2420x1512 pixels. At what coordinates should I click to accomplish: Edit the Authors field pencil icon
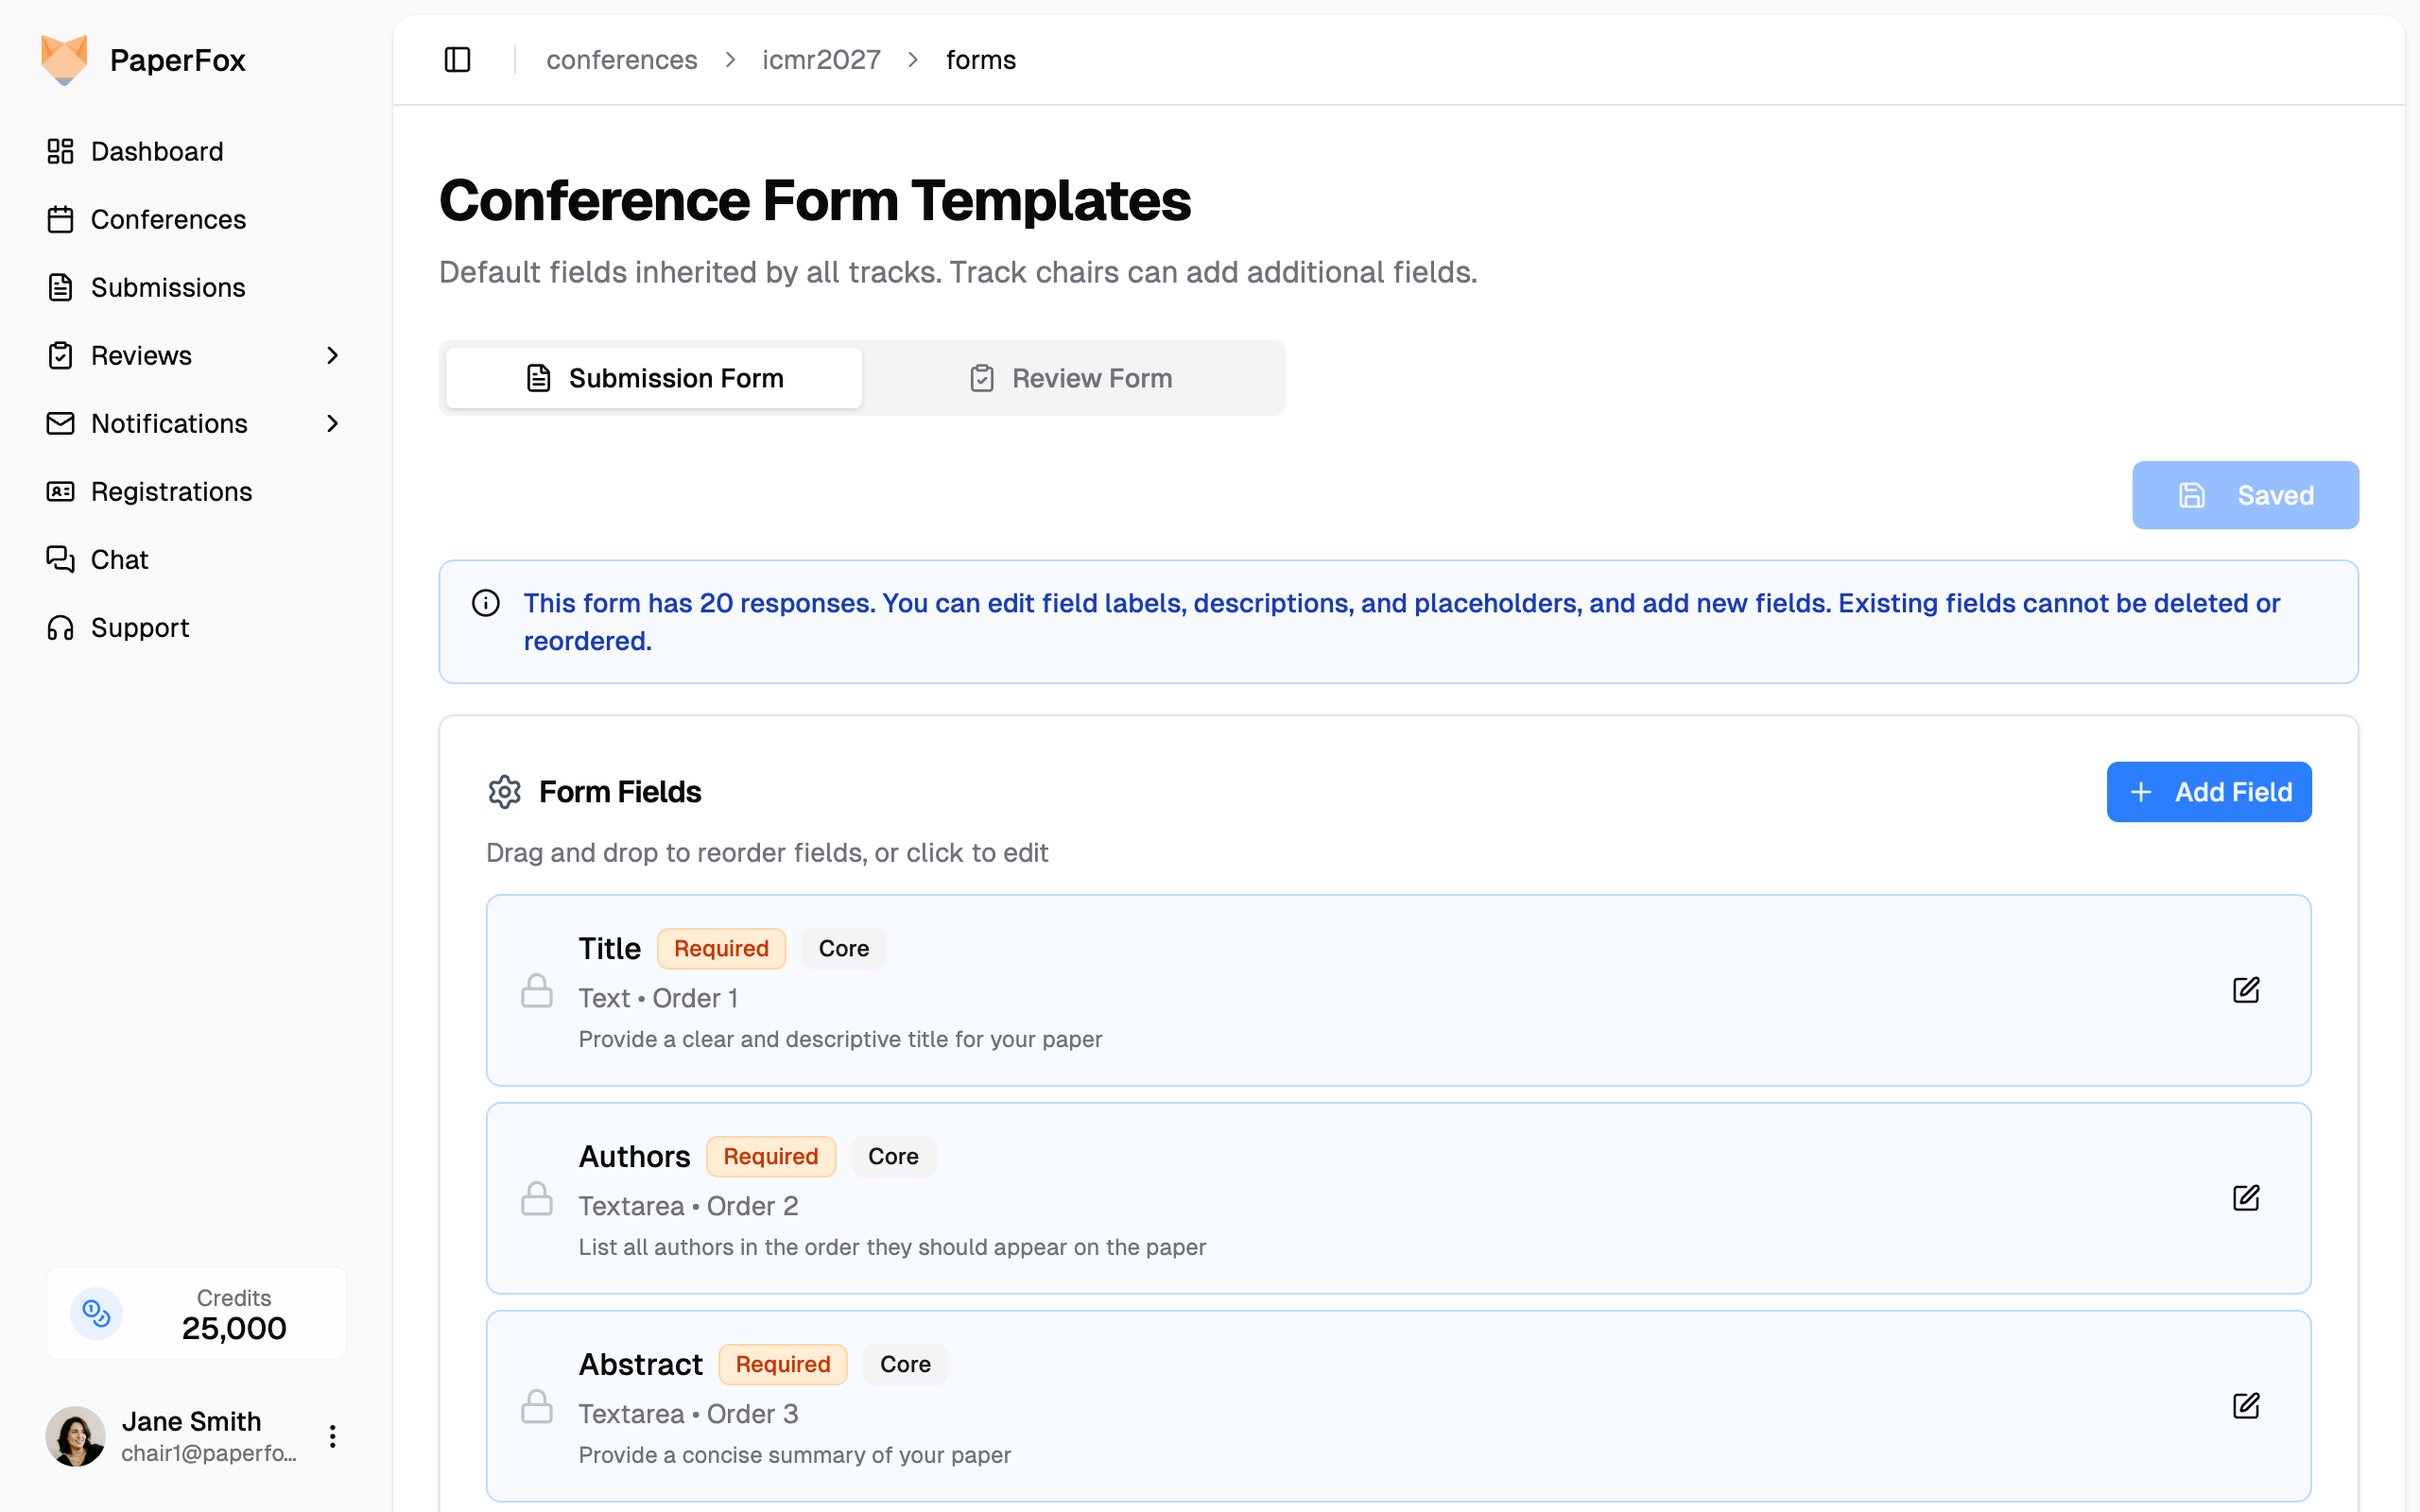[x=2245, y=1198]
